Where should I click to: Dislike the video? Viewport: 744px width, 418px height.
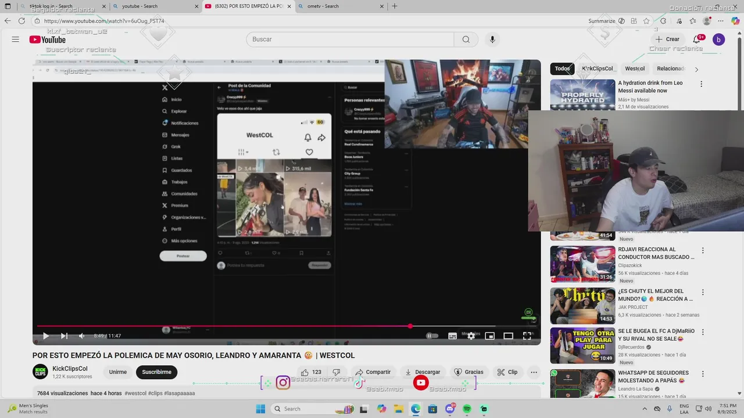coord(336,372)
